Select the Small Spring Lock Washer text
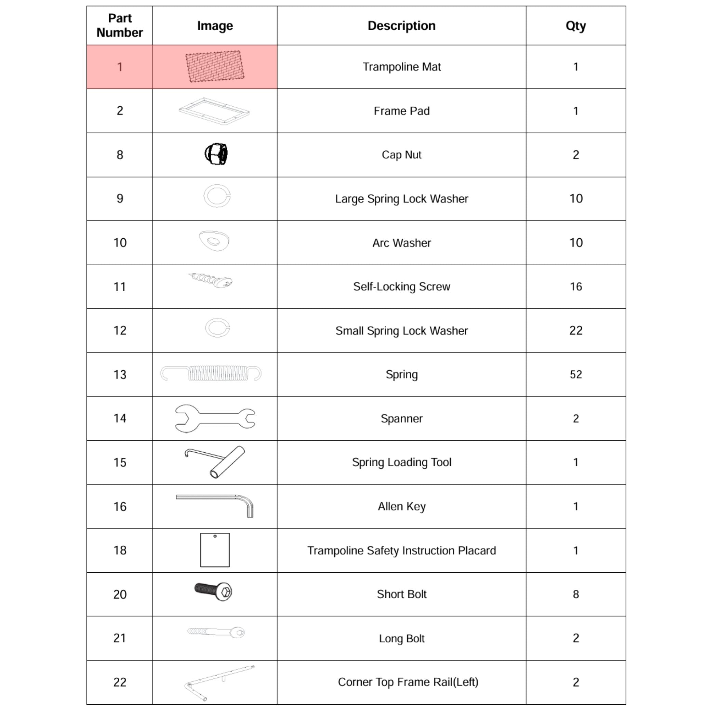This screenshot has width=718, height=718. (401, 331)
